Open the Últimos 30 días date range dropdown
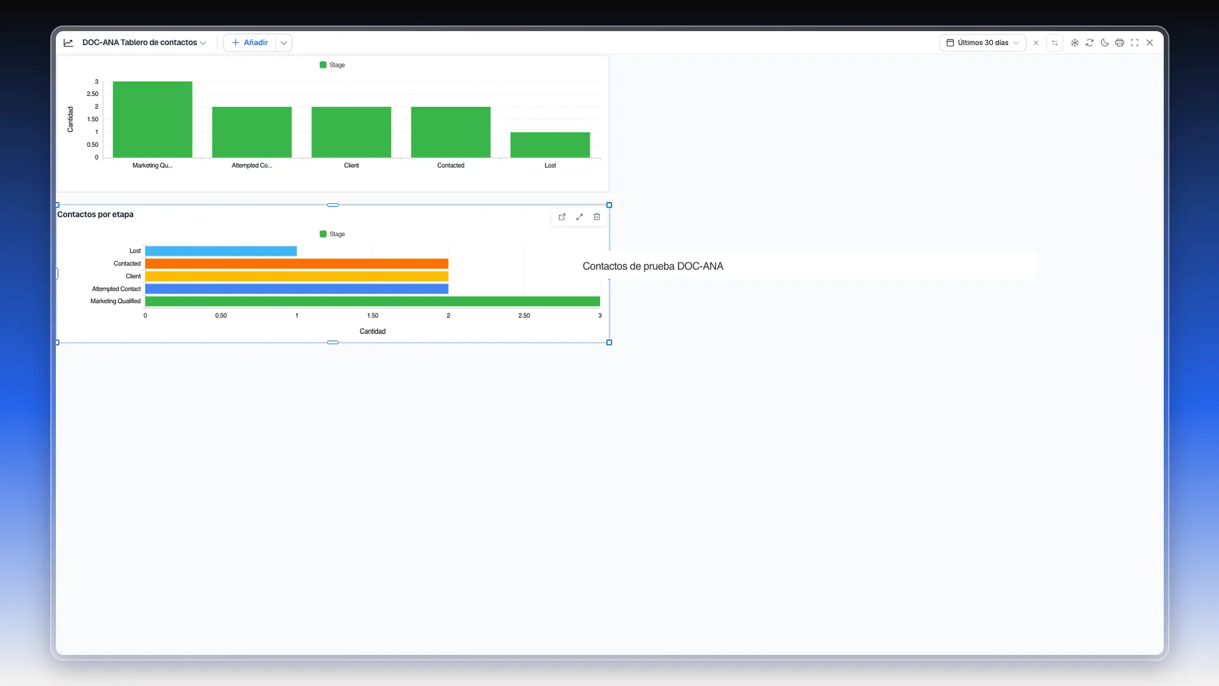 click(x=983, y=43)
